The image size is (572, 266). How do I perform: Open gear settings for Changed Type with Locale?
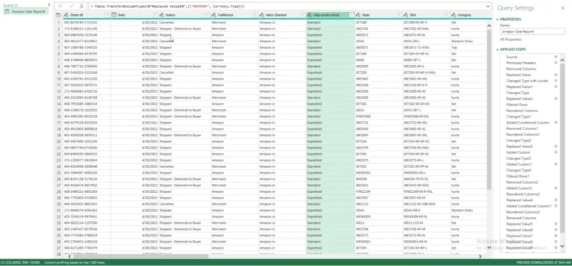click(x=555, y=81)
